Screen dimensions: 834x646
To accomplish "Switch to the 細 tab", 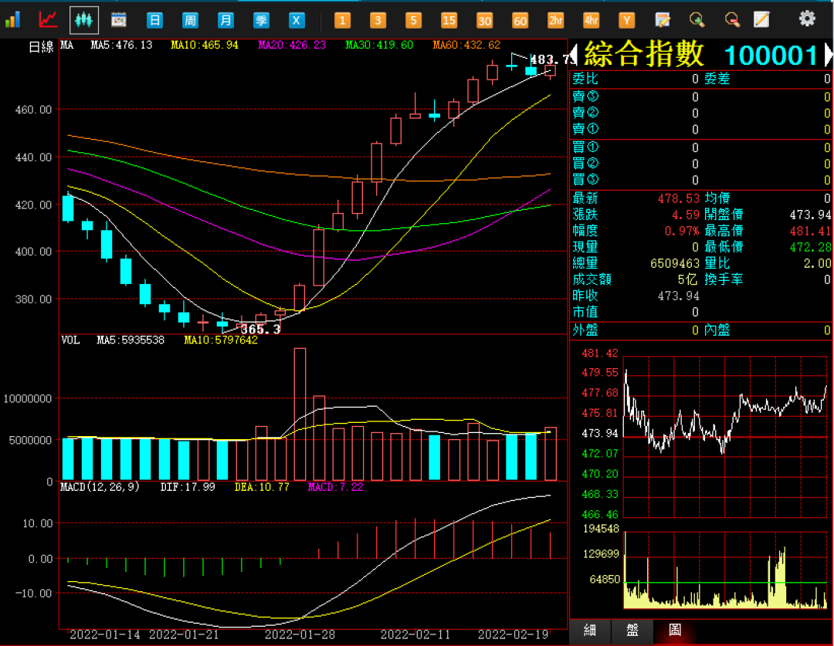I will [x=590, y=631].
